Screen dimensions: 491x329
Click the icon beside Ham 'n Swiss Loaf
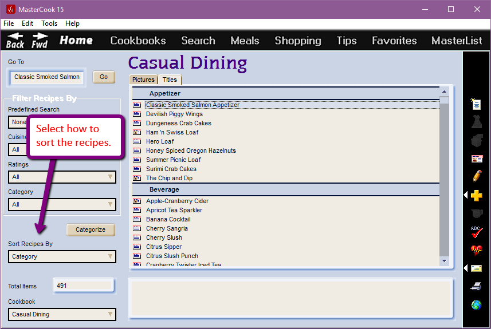(137, 132)
